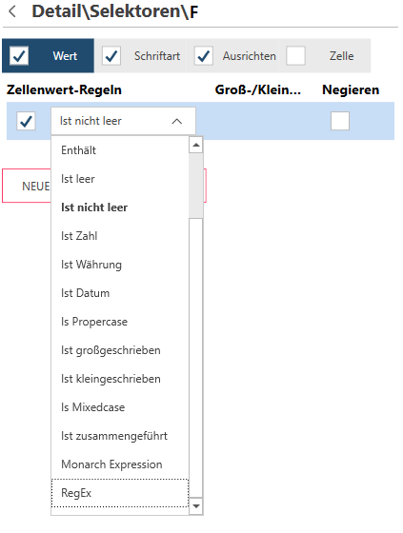Viewport: 403px width, 533px height.
Task: Select the bold 'Ist nicht leer' option
Action: (120, 207)
